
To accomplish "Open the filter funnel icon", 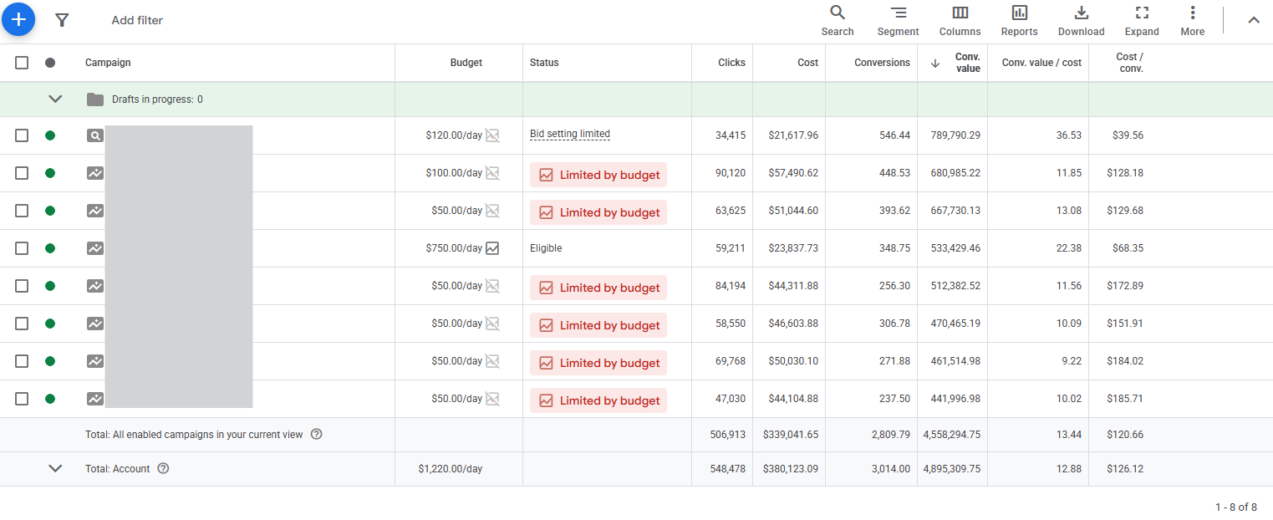I will (61, 20).
